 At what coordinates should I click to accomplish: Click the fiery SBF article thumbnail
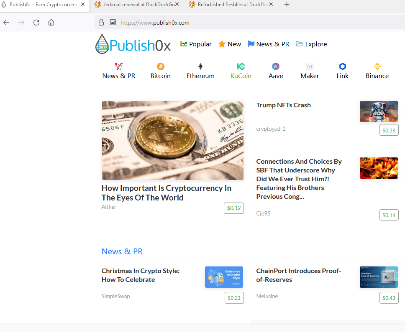pyautogui.click(x=379, y=168)
